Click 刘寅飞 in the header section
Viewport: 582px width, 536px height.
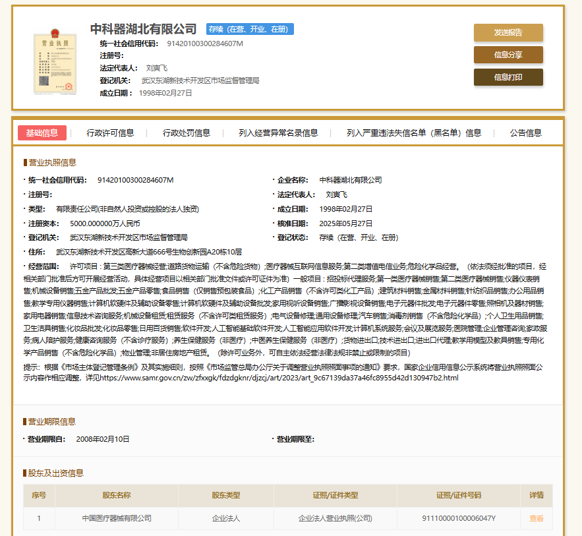point(157,68)
